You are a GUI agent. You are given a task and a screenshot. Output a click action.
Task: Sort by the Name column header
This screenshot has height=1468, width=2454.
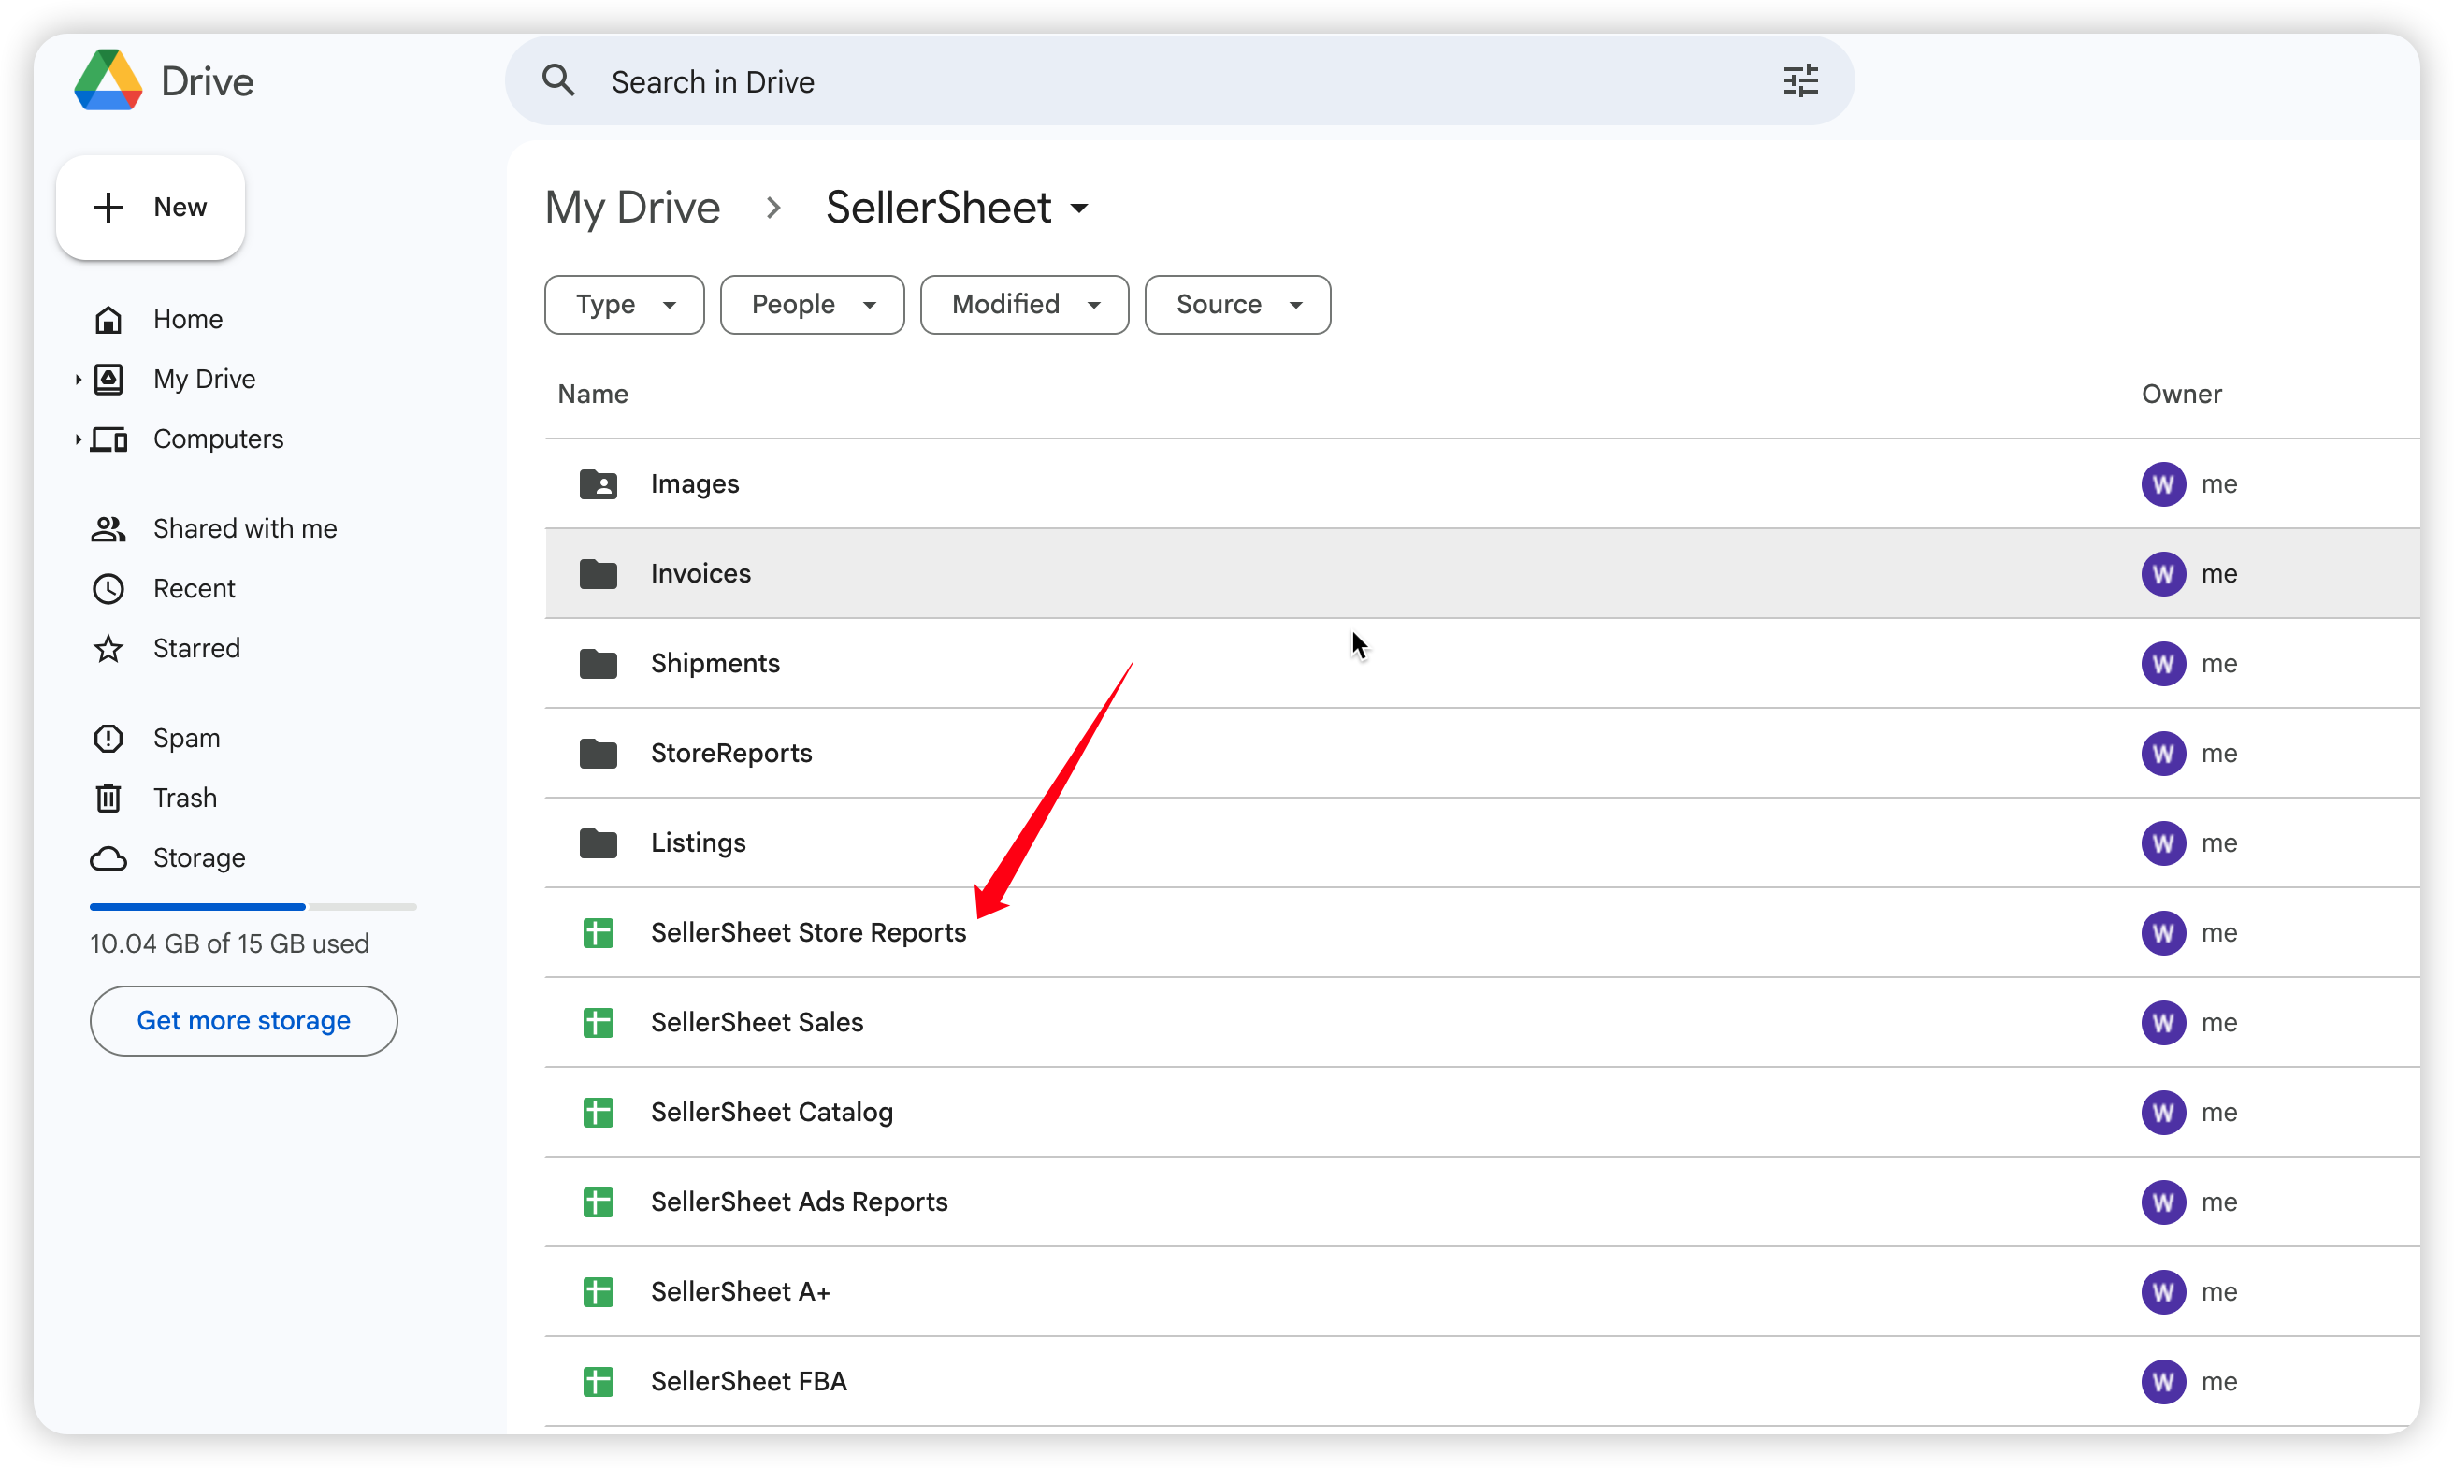coord(593,393)
